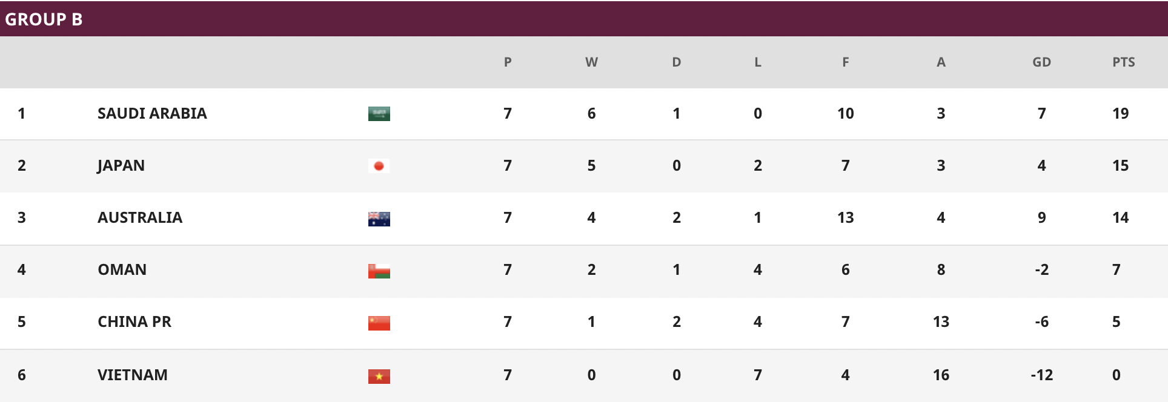Viewport: 1168px width, 402px height.
Task: Click the P column header
Action: (x=508, y=62)
